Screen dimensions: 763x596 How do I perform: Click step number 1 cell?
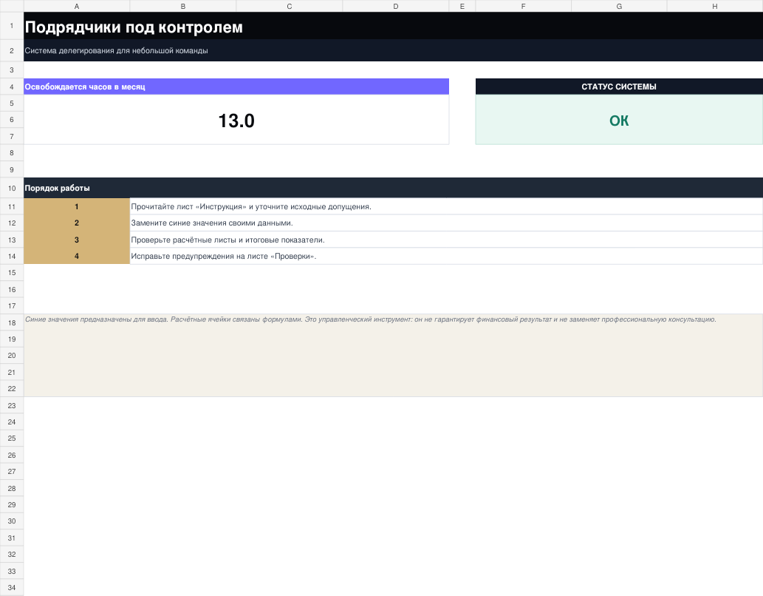tap(77, 206)
